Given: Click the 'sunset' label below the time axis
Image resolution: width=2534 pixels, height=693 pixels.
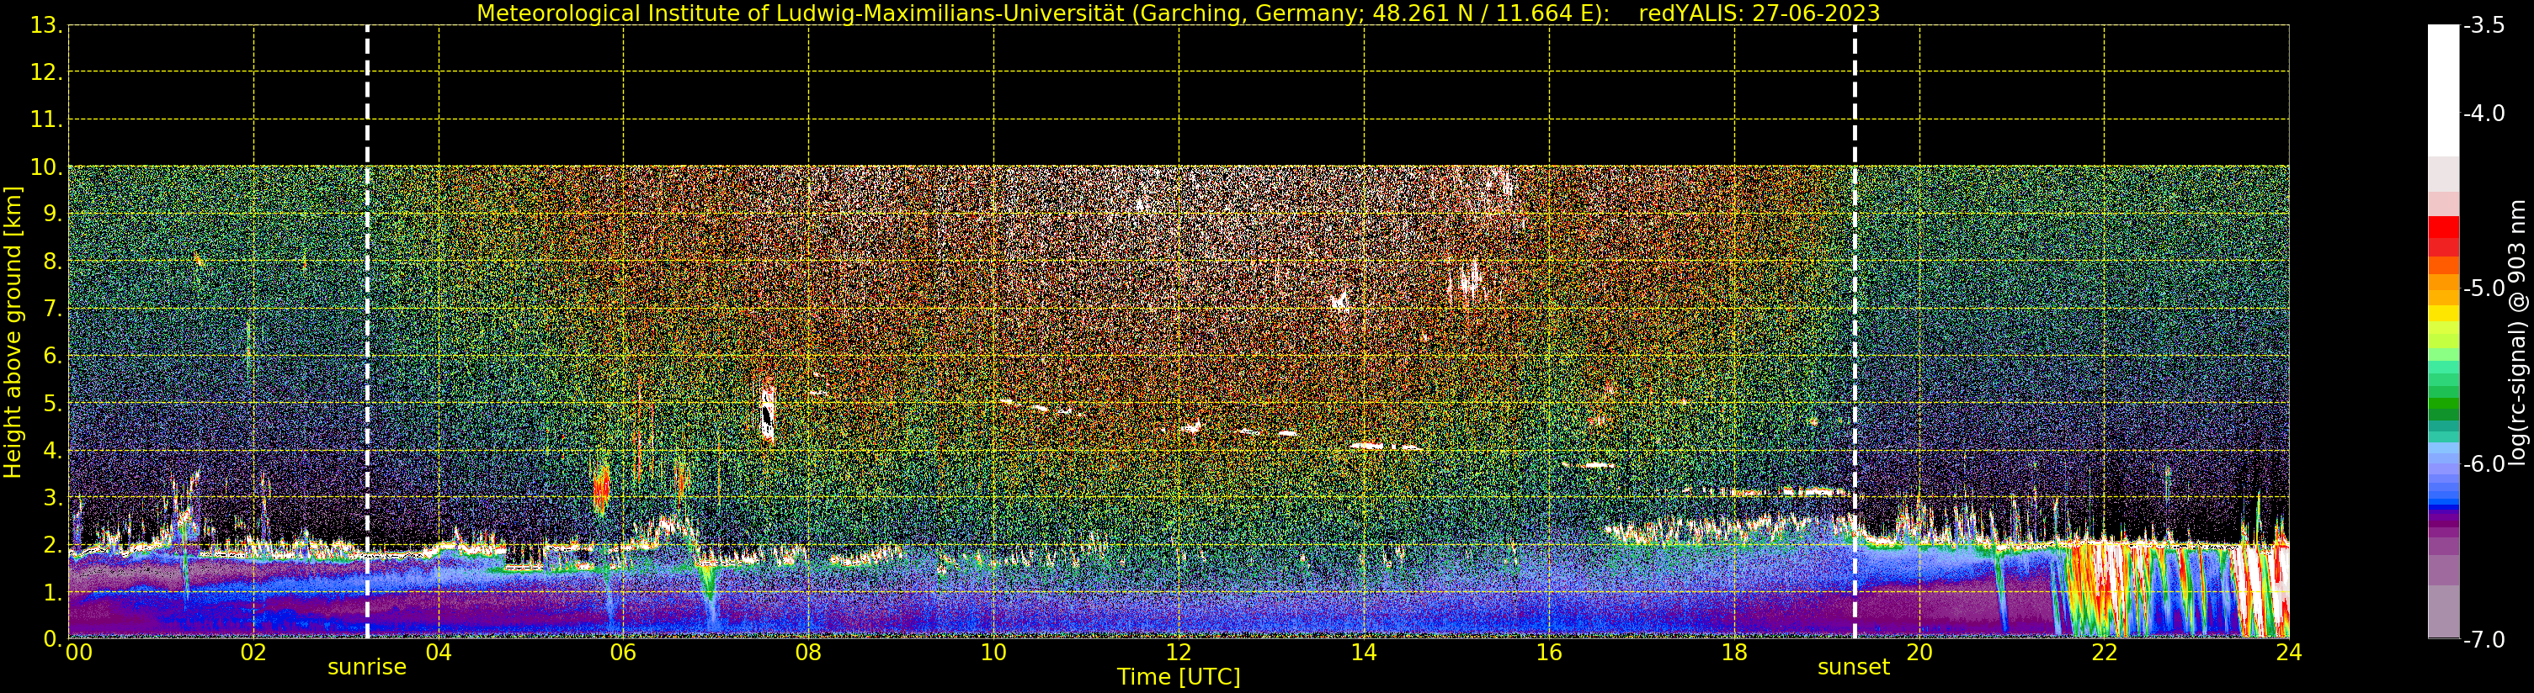Looking at the screenshot, I should tap(1855, 668).
